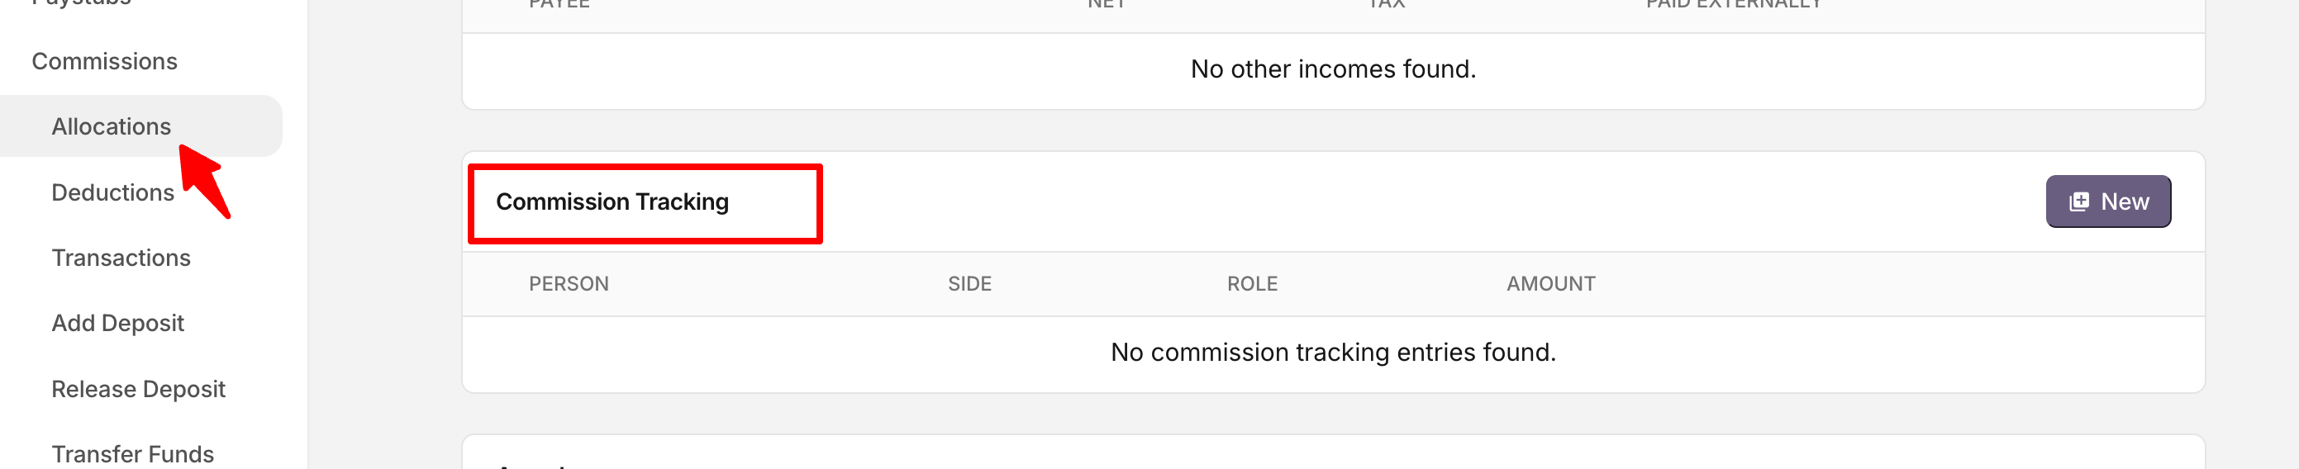Select Allocations in the sidebar

(x=111, y=126)
